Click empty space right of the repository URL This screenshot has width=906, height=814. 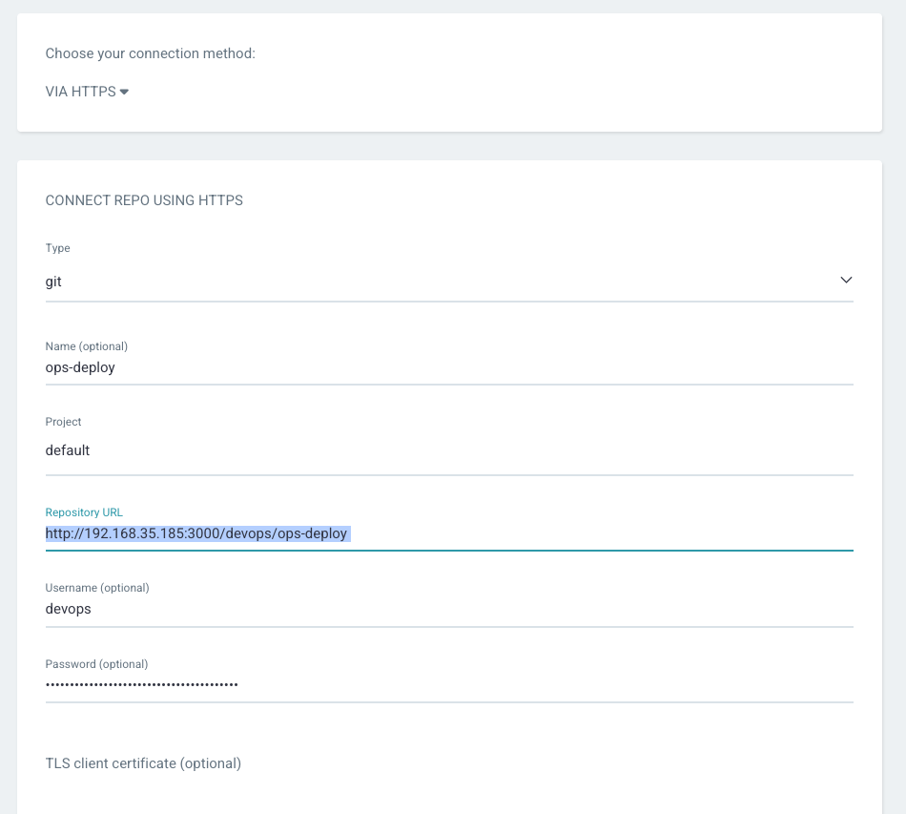(x=601, y=533)
